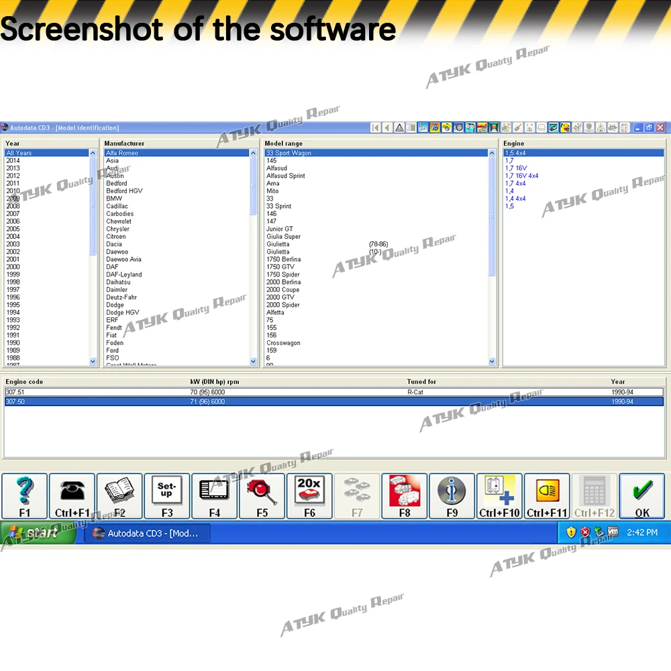Screen dimensions: 671x671
Task: Select 'Alfa Romeo' in the Manufacturer list
Action: click(176, 153)
